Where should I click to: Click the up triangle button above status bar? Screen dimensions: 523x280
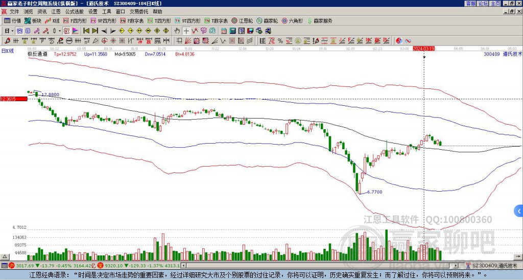(x=4, y=256)
